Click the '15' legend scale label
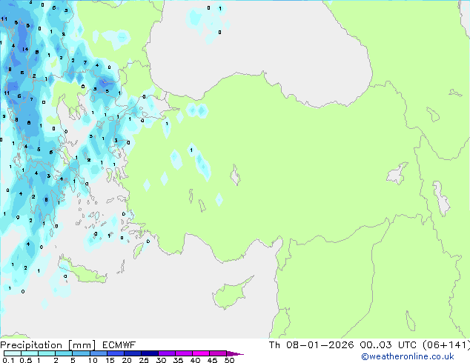This screenshot has width=470, height=363. click(x=110, y=360)
